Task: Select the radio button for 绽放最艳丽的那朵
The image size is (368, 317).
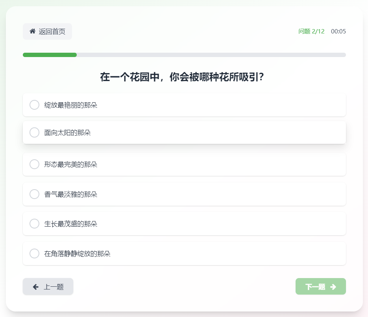Action: [34, 105]
